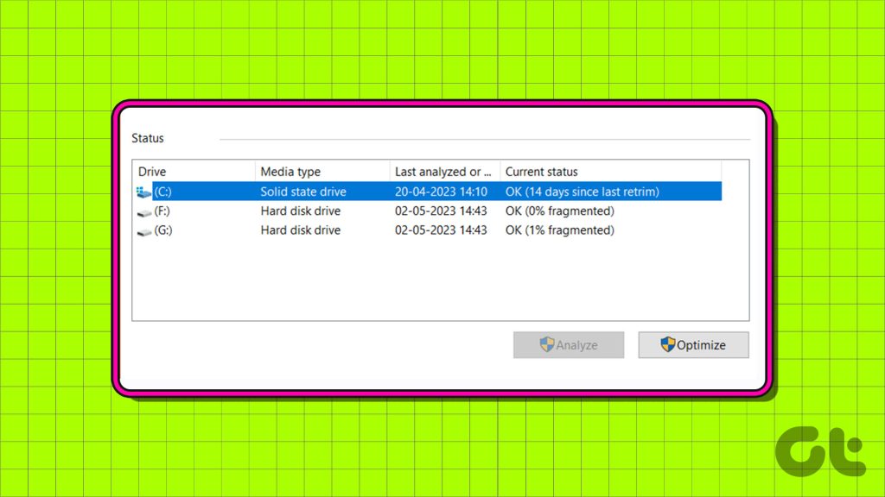This screenshot has width=885, height=497.
Task: Select the C: drive system icon
Action: tap(143, 192)
